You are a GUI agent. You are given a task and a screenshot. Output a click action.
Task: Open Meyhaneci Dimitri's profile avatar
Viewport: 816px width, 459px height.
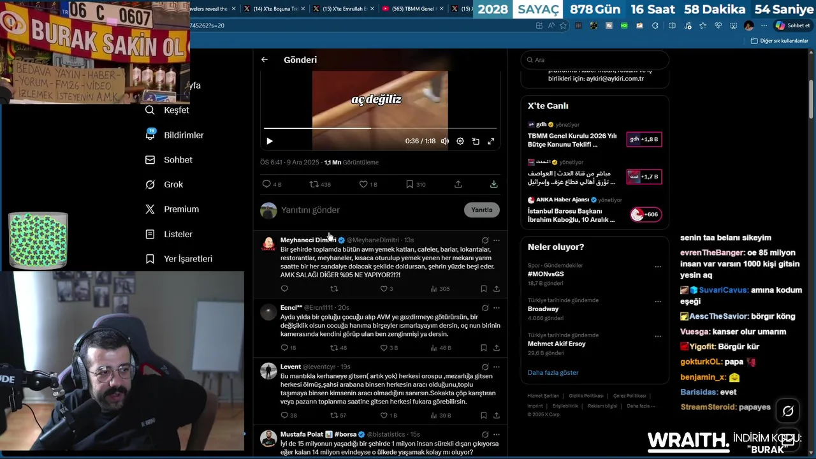(x=268, y=244)
